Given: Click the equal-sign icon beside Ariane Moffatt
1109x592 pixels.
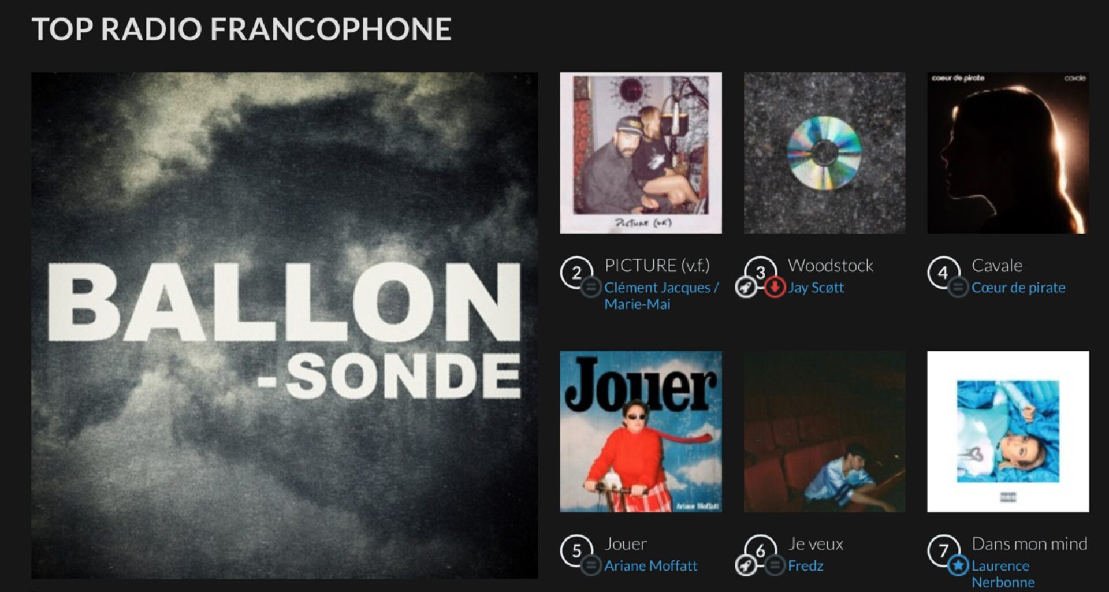Looking at the screenshot, I should pos(590,565).
